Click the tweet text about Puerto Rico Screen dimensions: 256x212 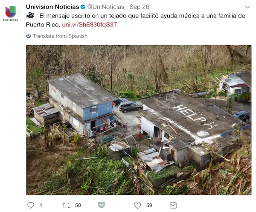click(136, 20)
